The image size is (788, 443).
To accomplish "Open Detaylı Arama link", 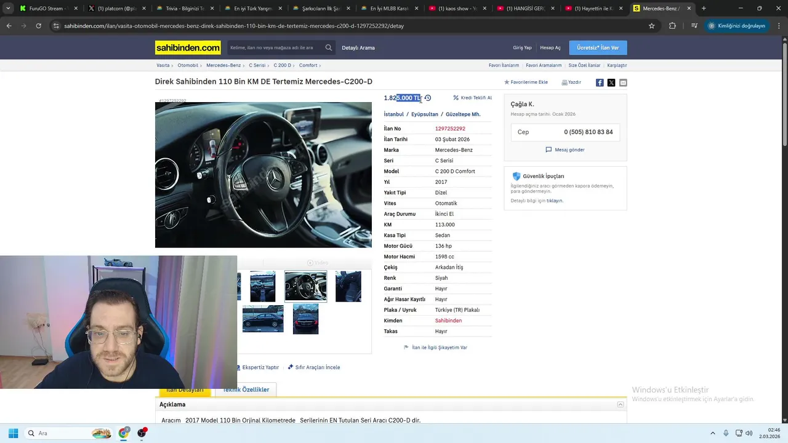I will 358,47.
